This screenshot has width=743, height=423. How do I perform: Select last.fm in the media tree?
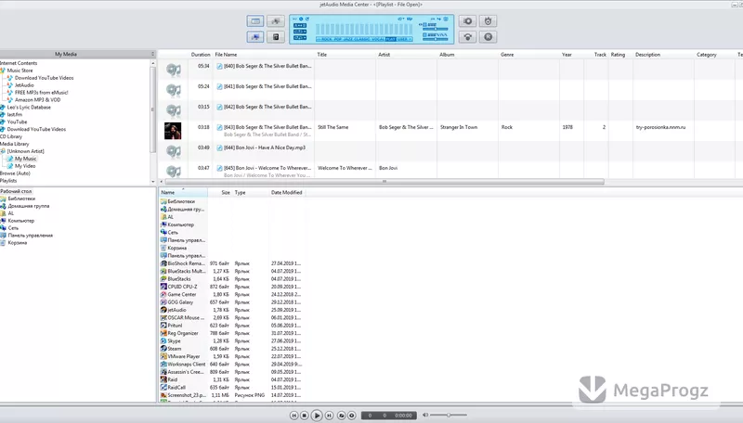pyautogui.click(x=15, y=114)
